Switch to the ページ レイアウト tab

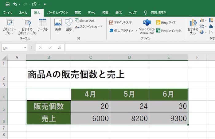point(57,13)
